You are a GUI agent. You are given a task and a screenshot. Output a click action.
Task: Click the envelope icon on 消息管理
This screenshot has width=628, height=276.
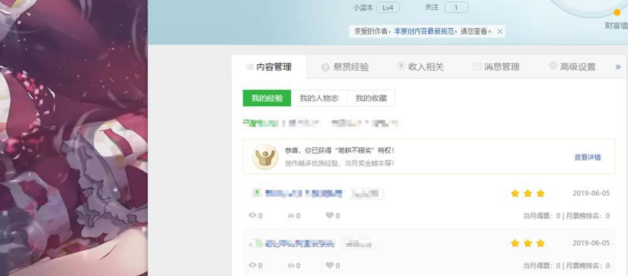click(477, 66)
